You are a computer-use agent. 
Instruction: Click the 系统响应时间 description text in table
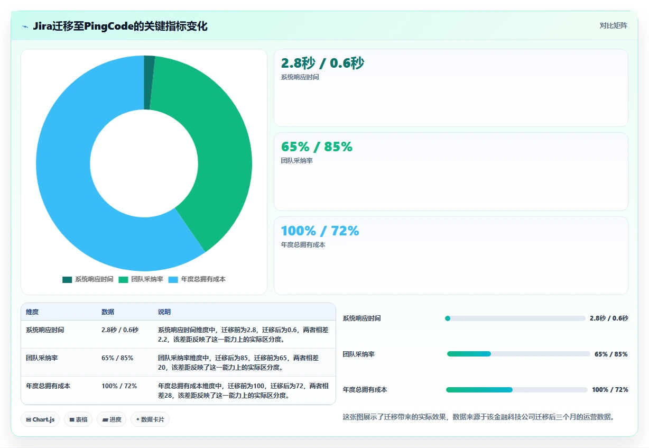[243, 334]
